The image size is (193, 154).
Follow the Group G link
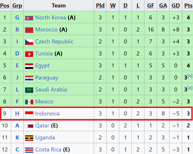click(x=17, y=17)
